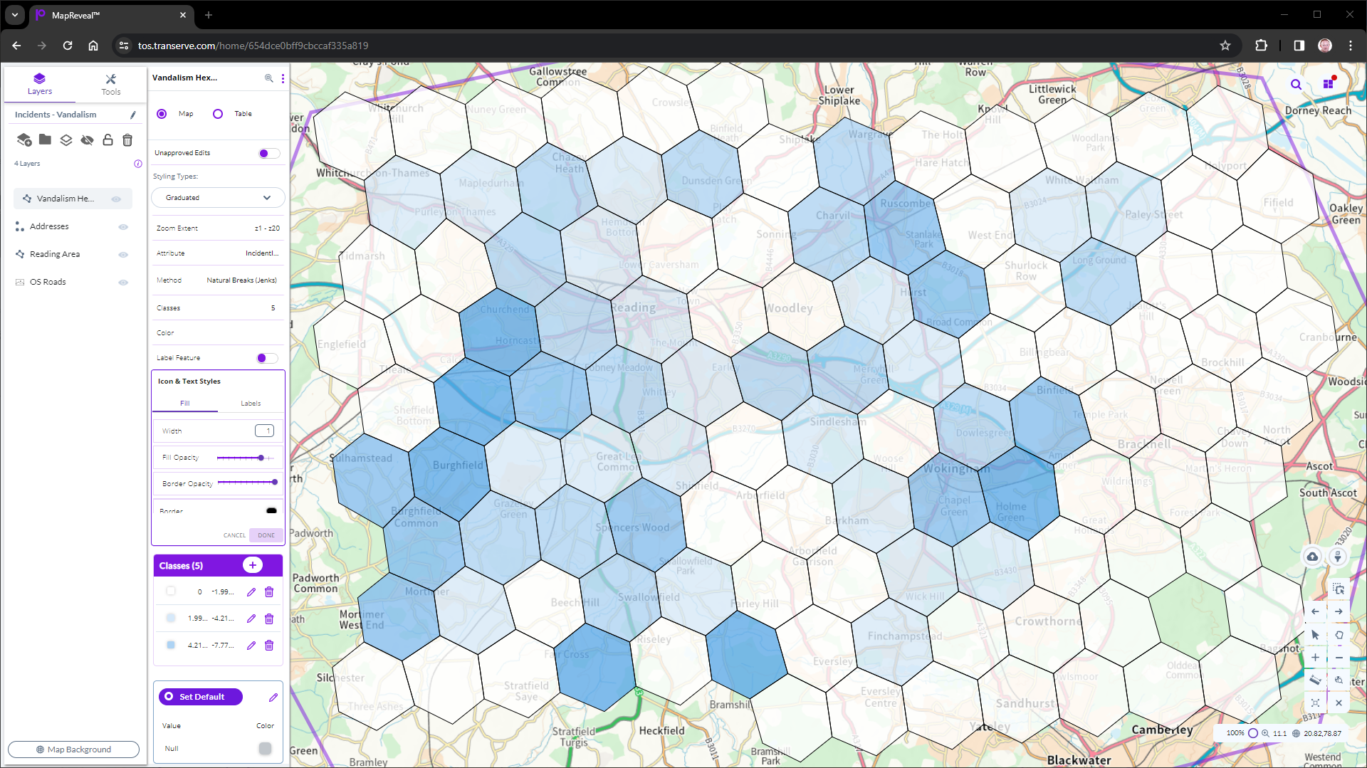Viewport: 1367px width, 768px height.
Task: Click the DONE button
Action: pos(266,535)
